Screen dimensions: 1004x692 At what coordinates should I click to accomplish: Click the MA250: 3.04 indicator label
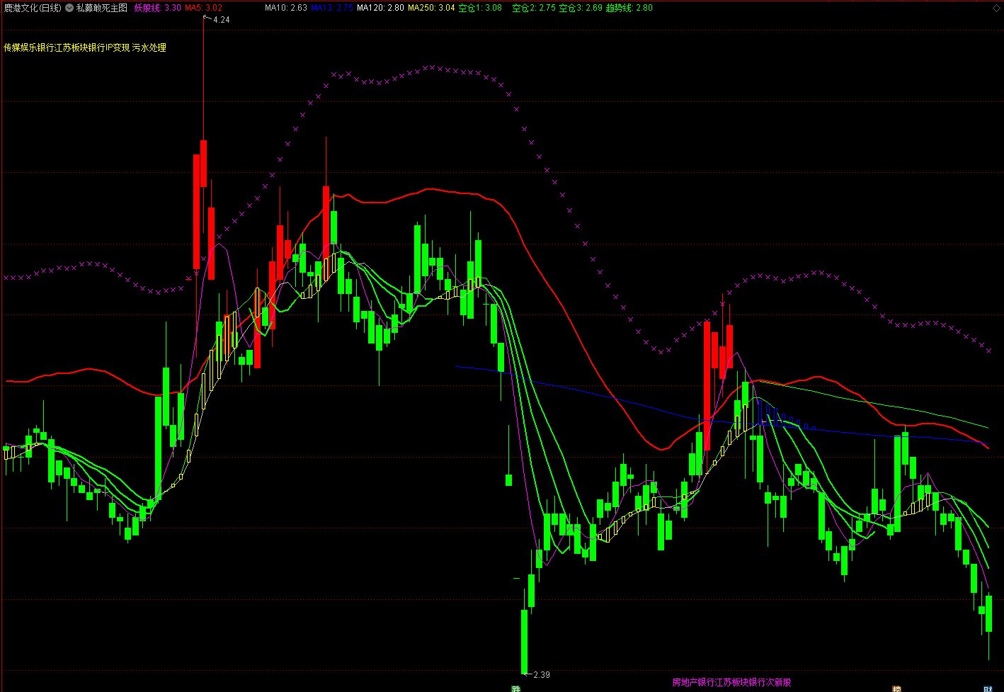point(432,8)
